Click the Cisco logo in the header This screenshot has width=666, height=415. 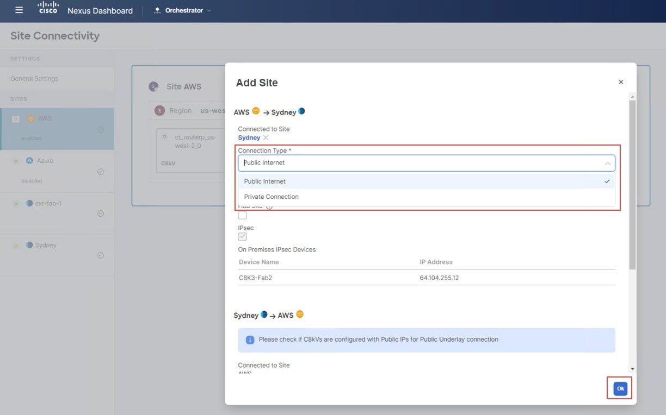(x=48, y=8)
